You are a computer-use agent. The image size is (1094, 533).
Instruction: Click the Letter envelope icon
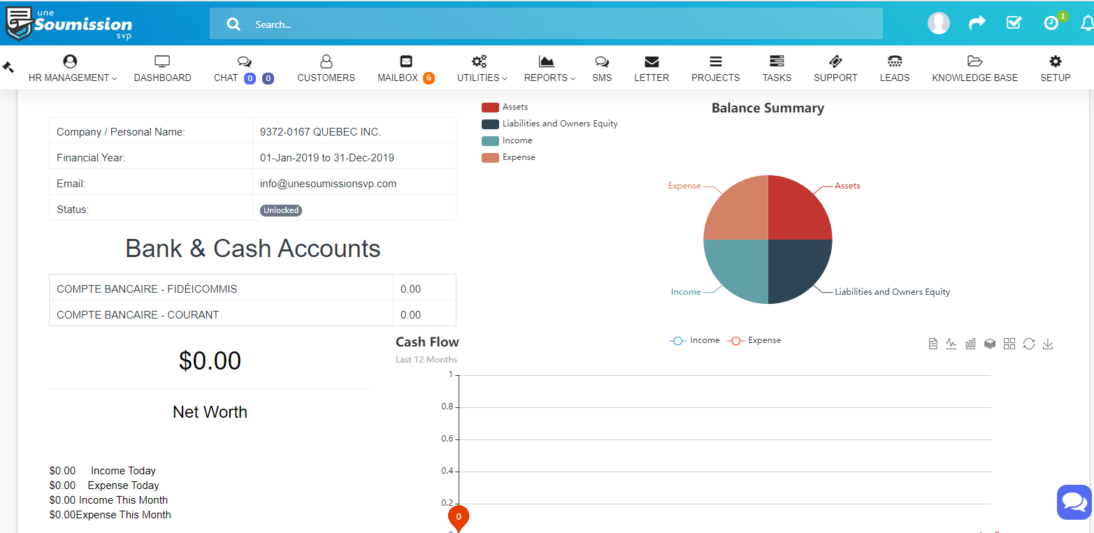[652, 61]
